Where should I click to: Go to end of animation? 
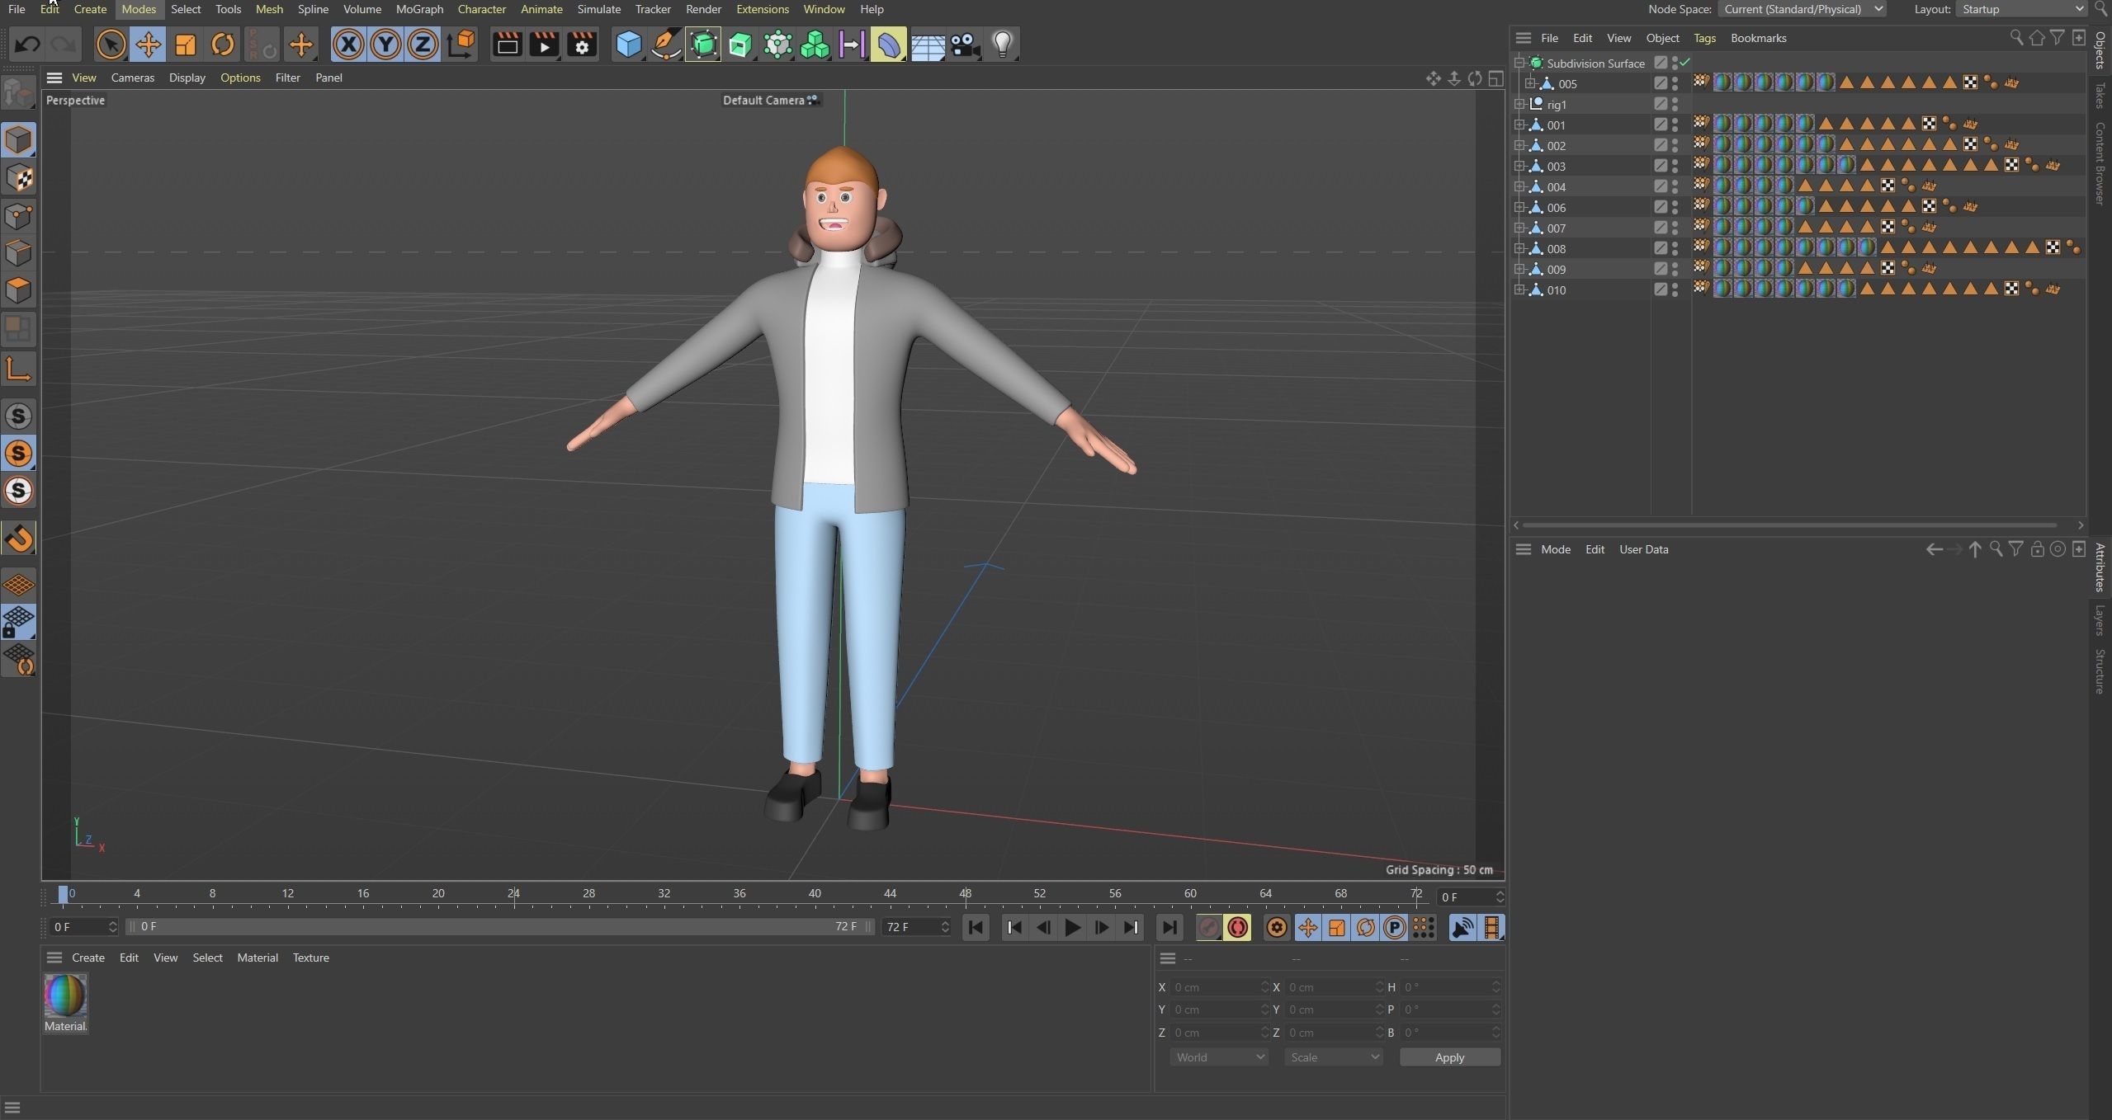tap(1169, 928)
